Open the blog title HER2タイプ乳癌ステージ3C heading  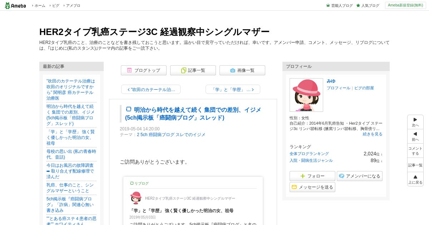pos(154,32)
